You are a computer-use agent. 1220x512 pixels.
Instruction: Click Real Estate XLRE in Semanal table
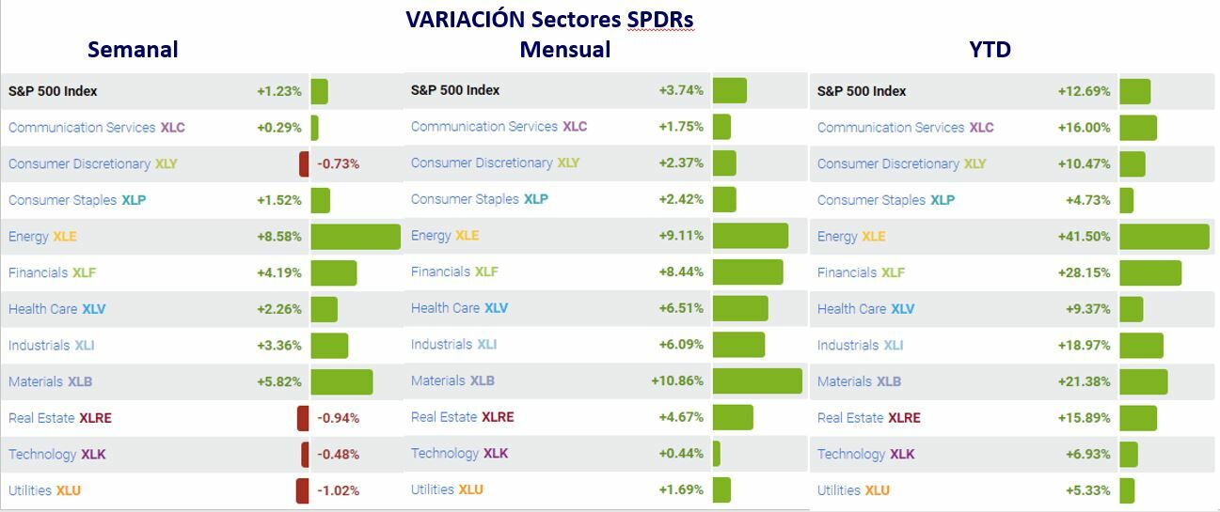(60, 417)
